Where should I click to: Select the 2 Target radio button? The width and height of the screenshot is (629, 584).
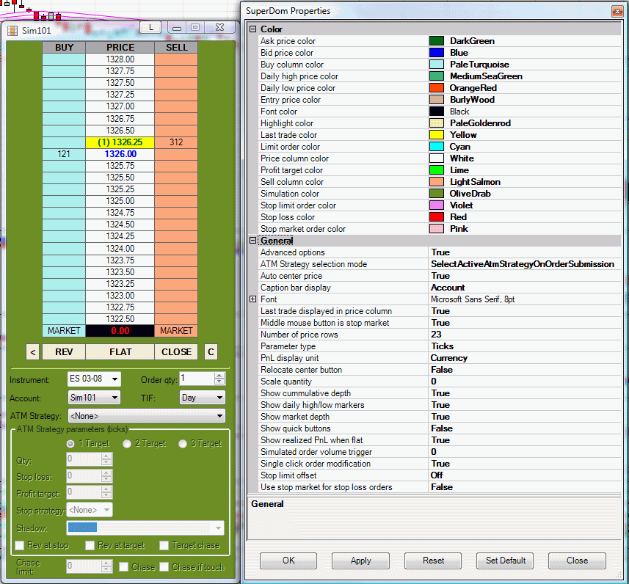click(x=127, y=444)
